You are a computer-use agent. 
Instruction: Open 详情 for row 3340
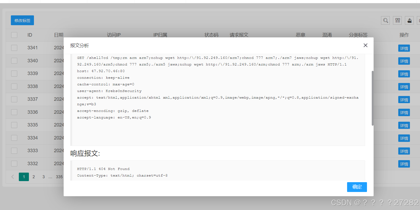point(404,61)
